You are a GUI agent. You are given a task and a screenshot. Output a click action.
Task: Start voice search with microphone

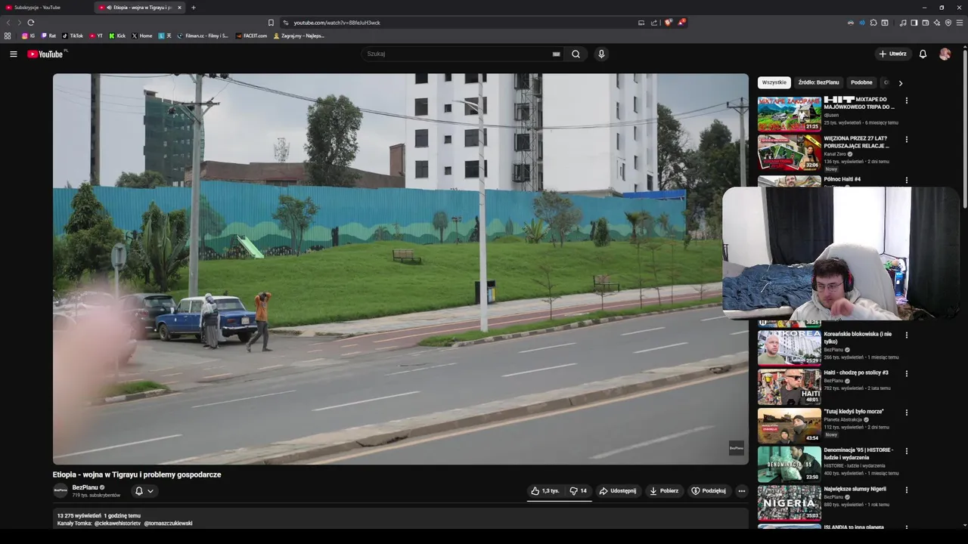point(601,54)
